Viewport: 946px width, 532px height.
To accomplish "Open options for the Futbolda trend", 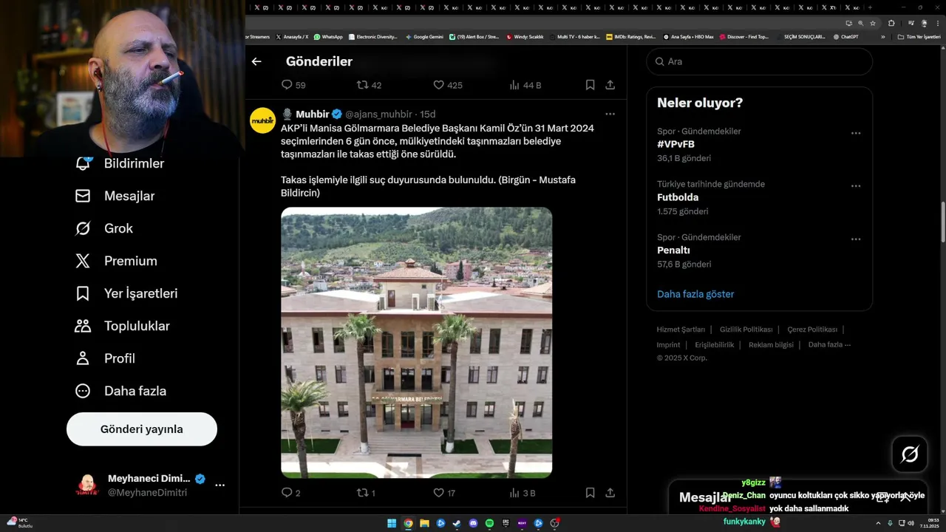I will pos(856,186).
